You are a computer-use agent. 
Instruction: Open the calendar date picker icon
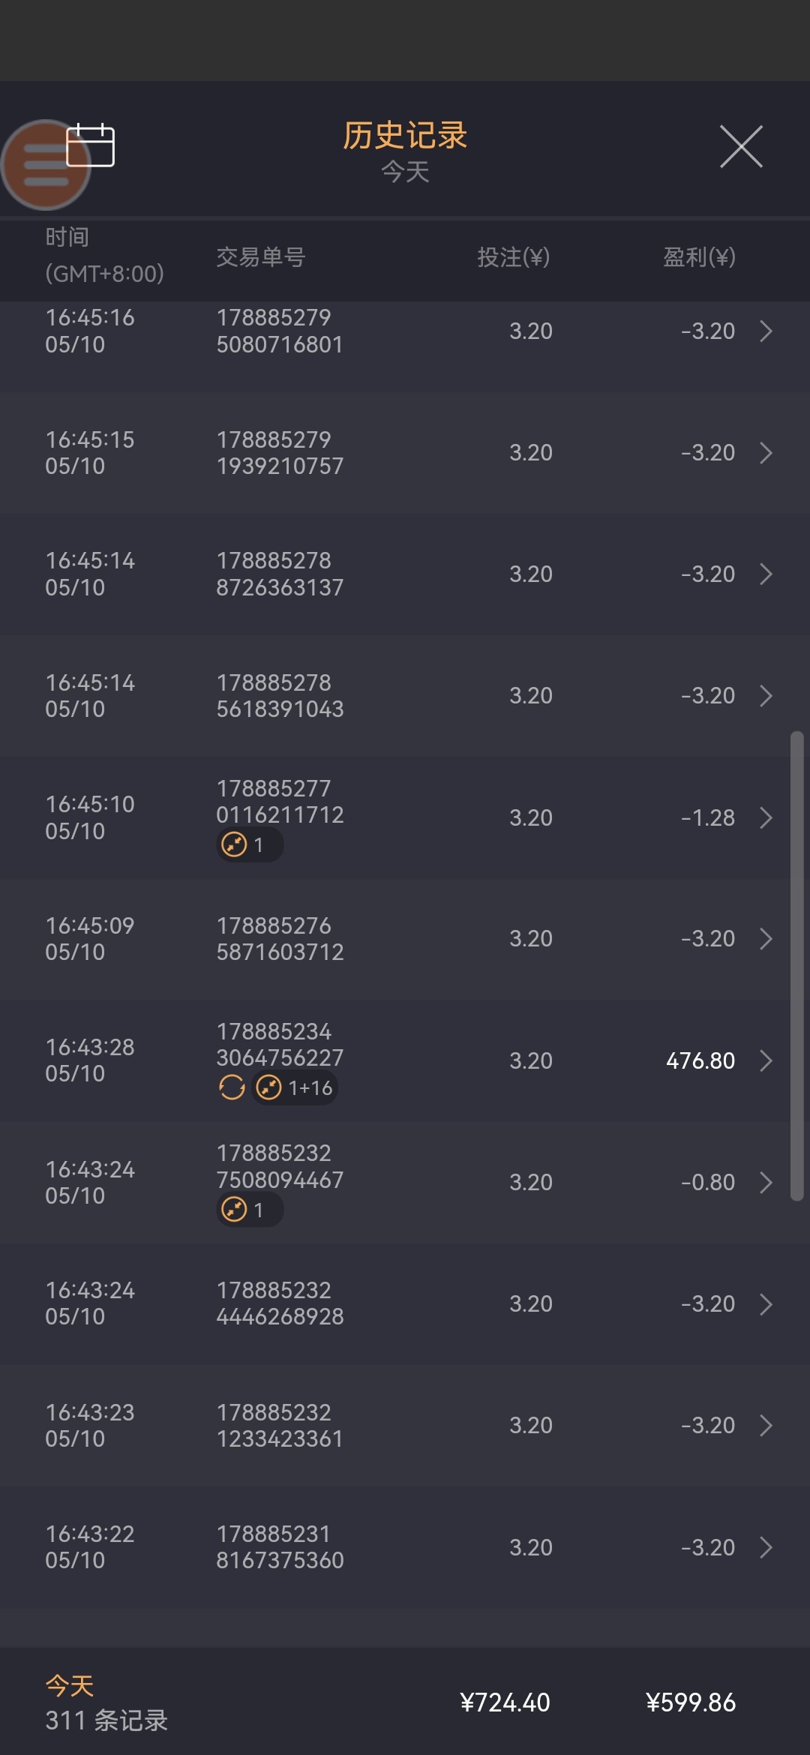click(91, 145)
